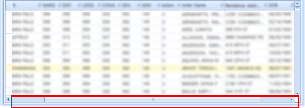This screenshot has height=108, width=305.
Task: Open filter icon in the SEN column header
Action: click(139, 5)
